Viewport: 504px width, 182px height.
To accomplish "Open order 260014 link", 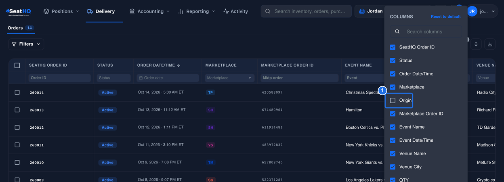I will pyautogui.click(x=37, y=92).
